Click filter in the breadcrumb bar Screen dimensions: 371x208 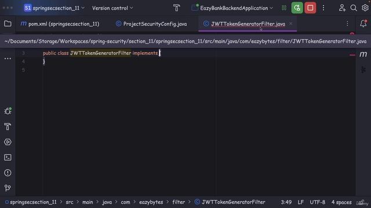(179, 202)
